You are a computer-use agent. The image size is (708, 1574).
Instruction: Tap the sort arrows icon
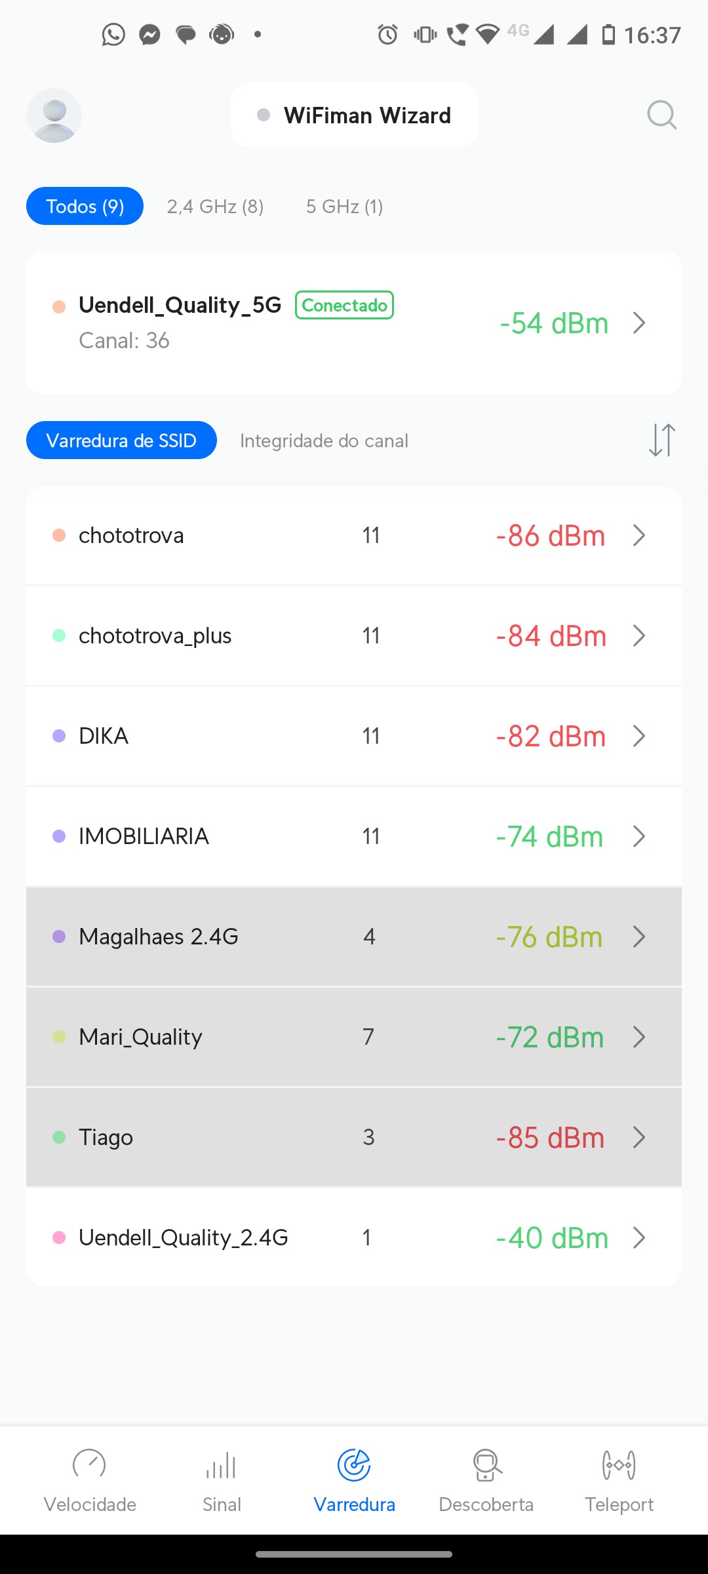coord(661,439)
